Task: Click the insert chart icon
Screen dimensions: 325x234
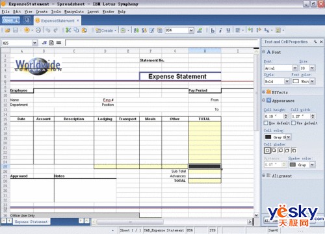Action: point(123,31)
